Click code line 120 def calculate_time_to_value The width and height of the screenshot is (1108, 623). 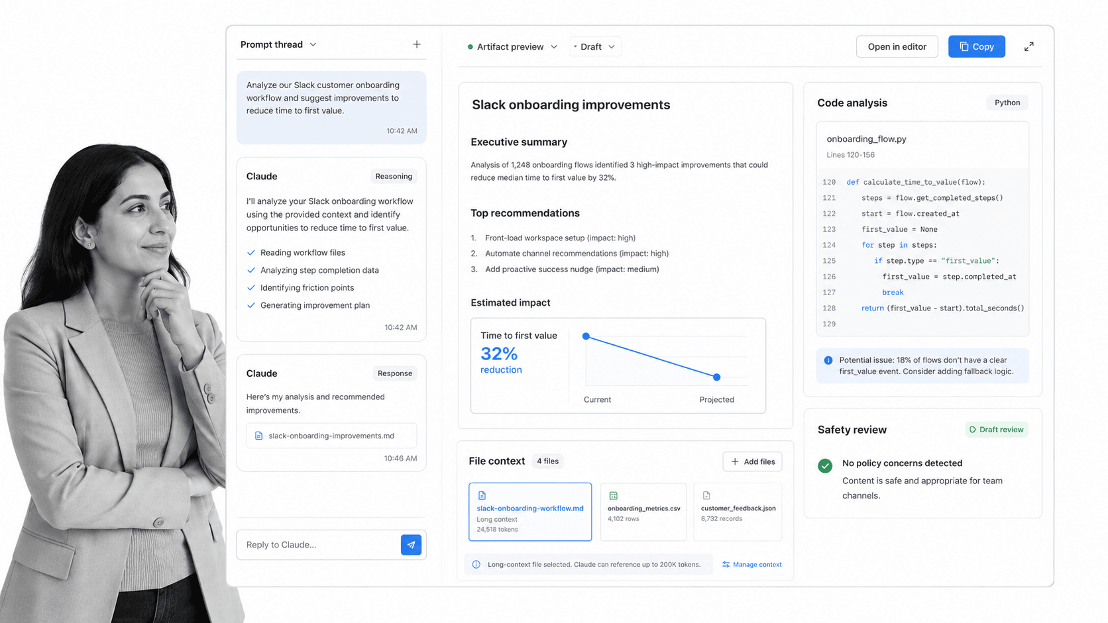[x=915, y=182]
